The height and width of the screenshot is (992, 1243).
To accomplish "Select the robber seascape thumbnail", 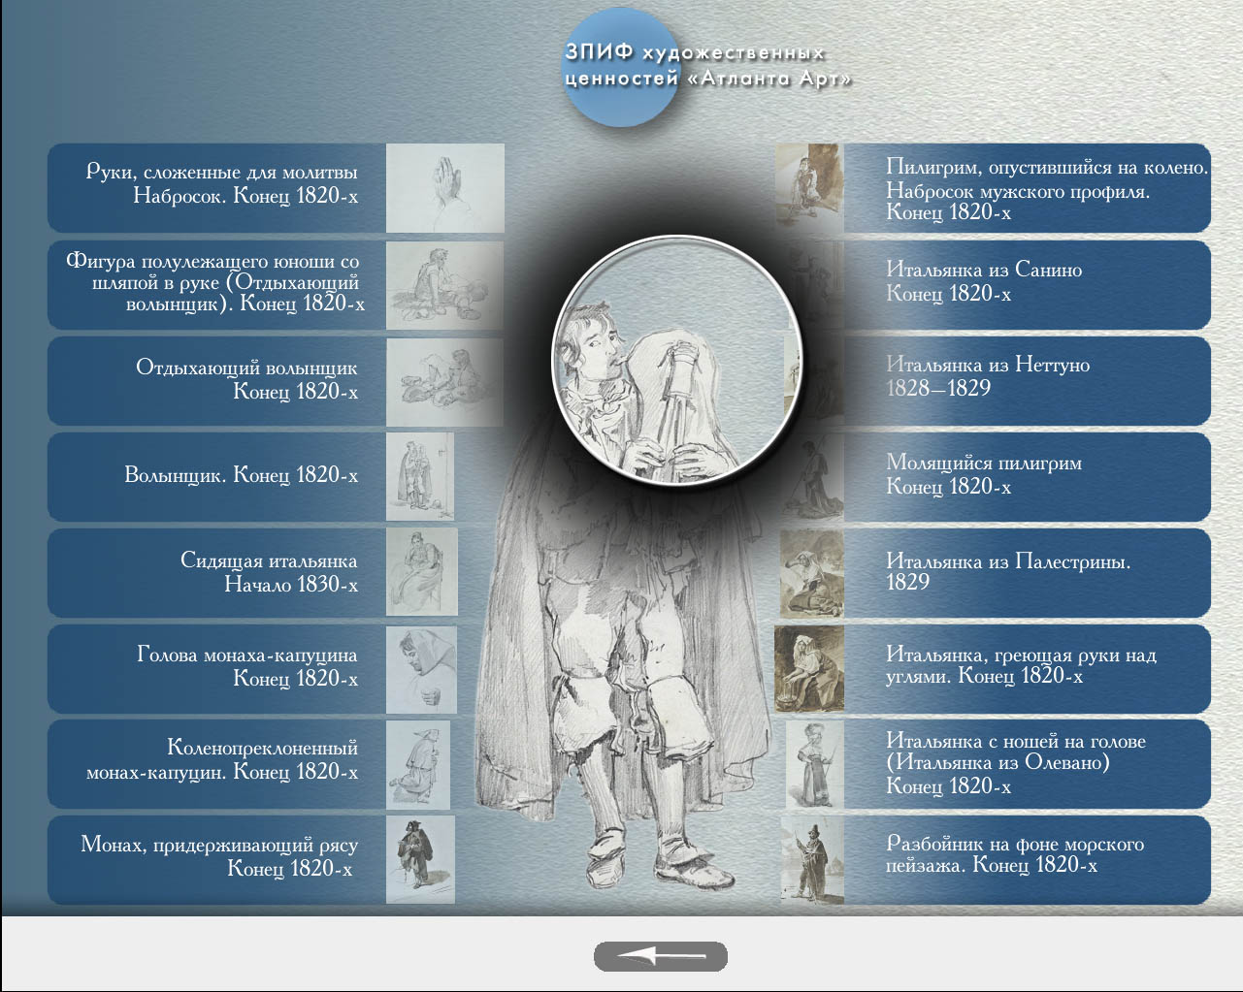I will click(811, 860).
